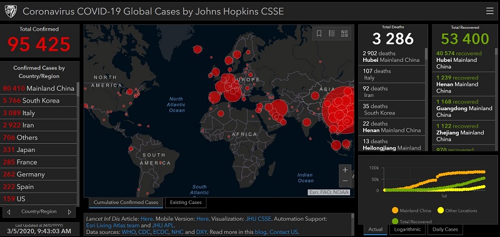This screenshot has width=500, height=237.
Task: Open the map legend list icon
Action: point(332,34)
